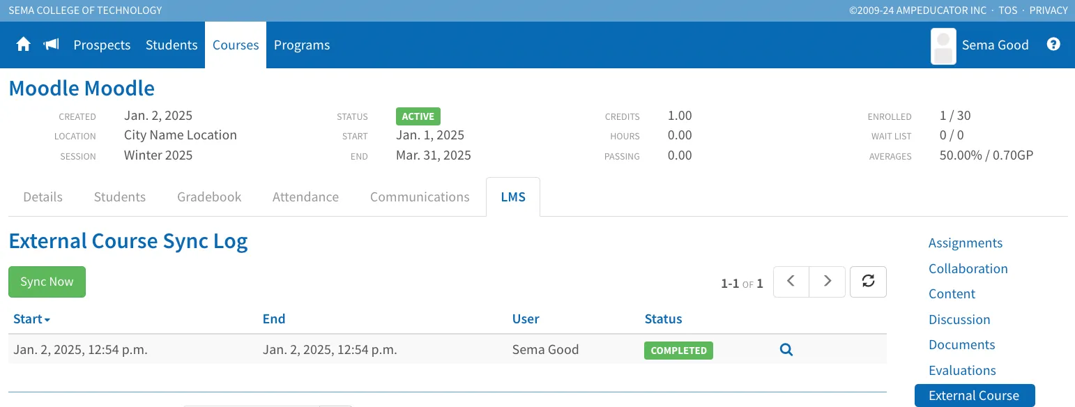The image size is (1075, 407).
Task: Click the ACTIVE status badge
Action: [x=418, y=116]
